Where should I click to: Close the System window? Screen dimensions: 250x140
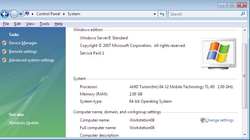(242, 5)
